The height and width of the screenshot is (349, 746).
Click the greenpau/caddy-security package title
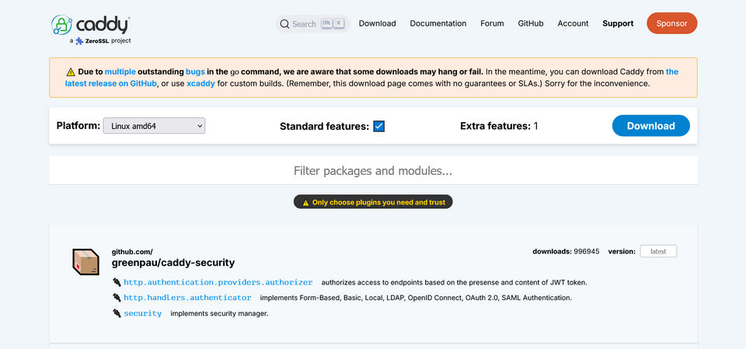173,263
